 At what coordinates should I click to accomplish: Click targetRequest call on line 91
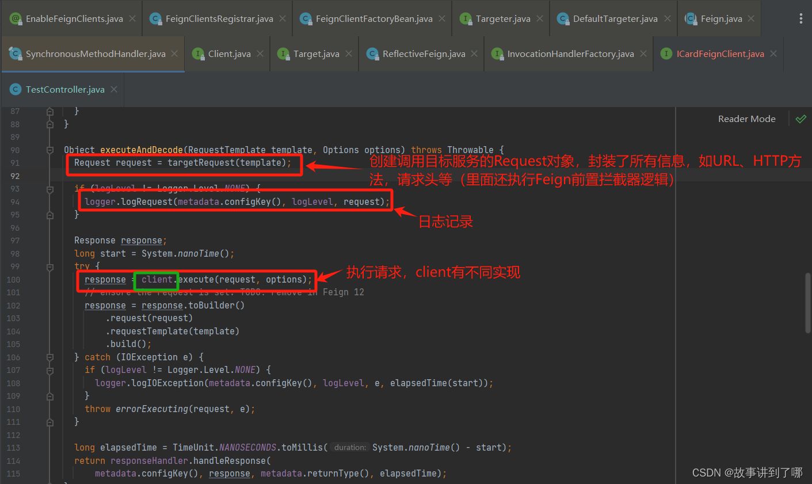pos(201,163)
